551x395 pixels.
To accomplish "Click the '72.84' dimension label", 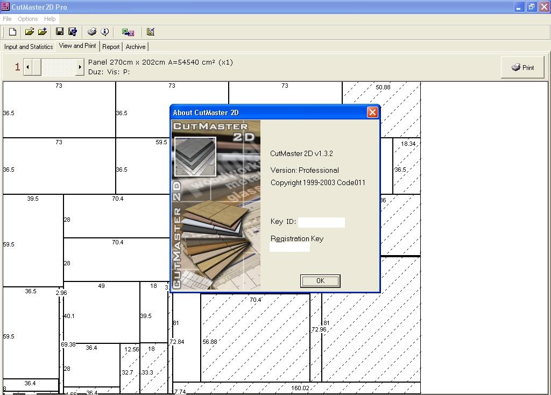I will click(x=176, y=342).
